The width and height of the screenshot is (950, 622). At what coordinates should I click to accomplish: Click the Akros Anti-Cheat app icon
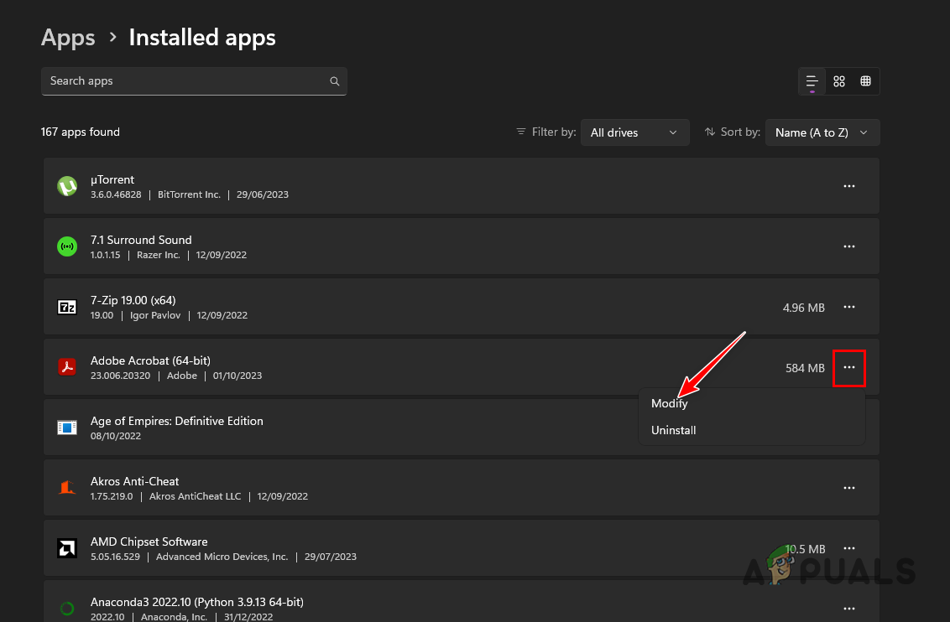[x=67, y=488]
